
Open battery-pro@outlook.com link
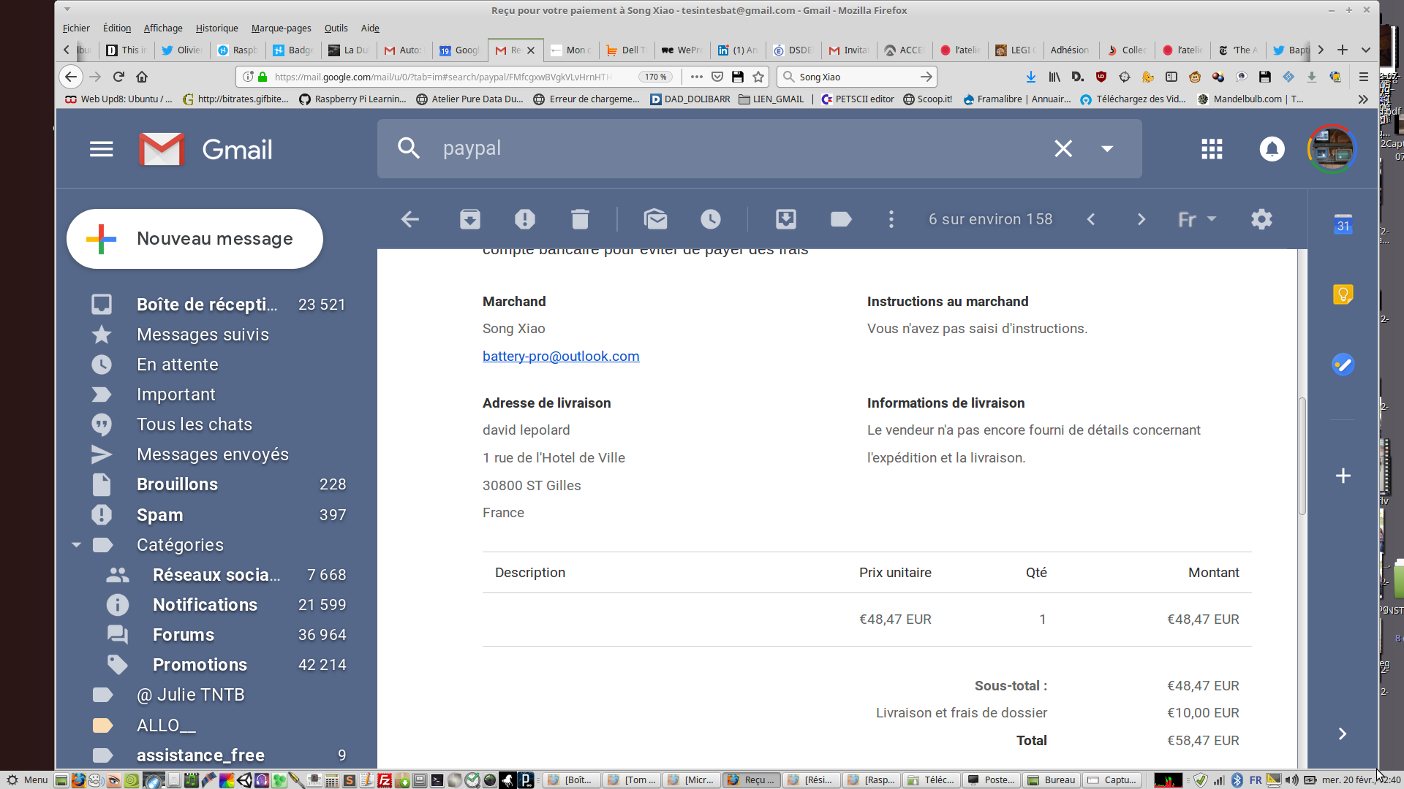pyautogui.click(x=561, y=357)
